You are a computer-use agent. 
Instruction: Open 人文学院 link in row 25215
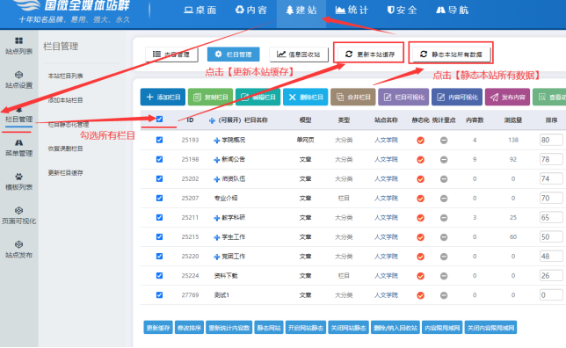click(386, 236)
